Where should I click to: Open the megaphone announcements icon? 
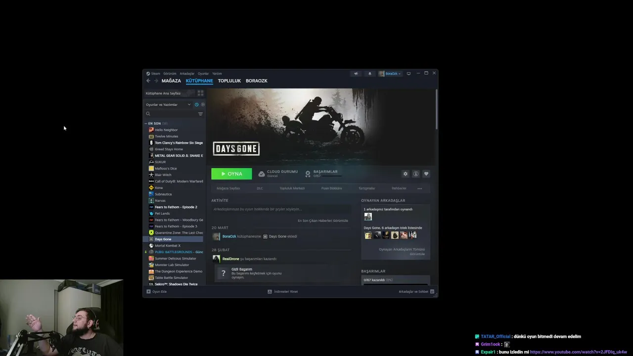coord(356,74)
